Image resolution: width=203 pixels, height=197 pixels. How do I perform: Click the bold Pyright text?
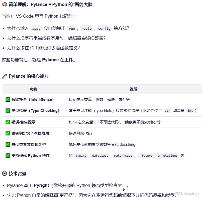(41, 185)
